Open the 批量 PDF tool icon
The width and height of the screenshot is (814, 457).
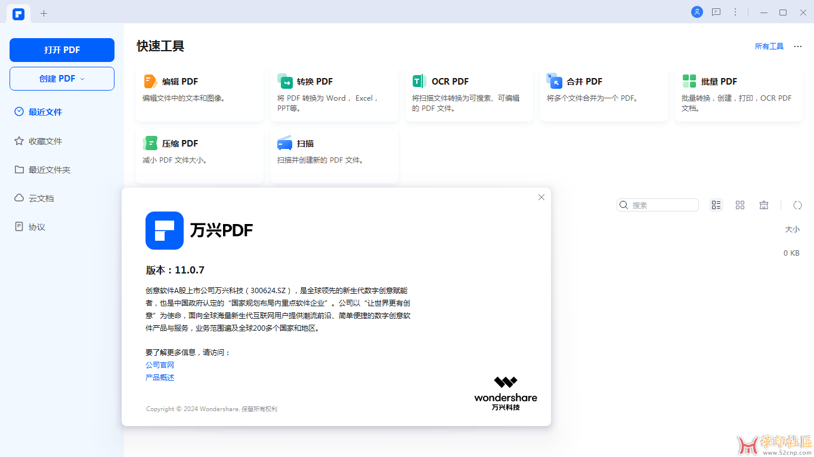point(689,81)
